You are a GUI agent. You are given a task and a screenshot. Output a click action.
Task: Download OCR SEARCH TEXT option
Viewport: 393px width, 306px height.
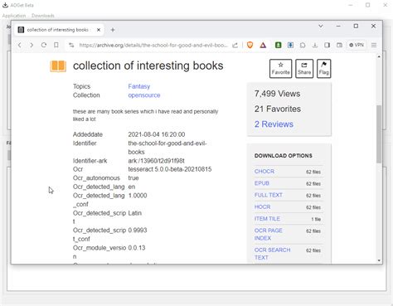point(272,254)
